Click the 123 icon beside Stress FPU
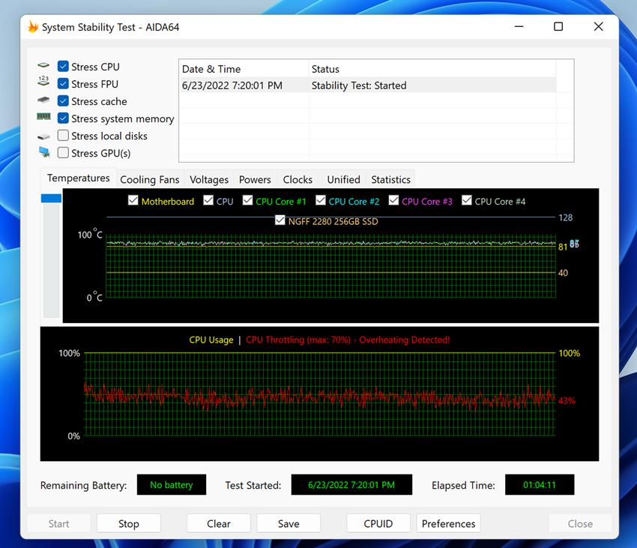 (x=44, y=84)
